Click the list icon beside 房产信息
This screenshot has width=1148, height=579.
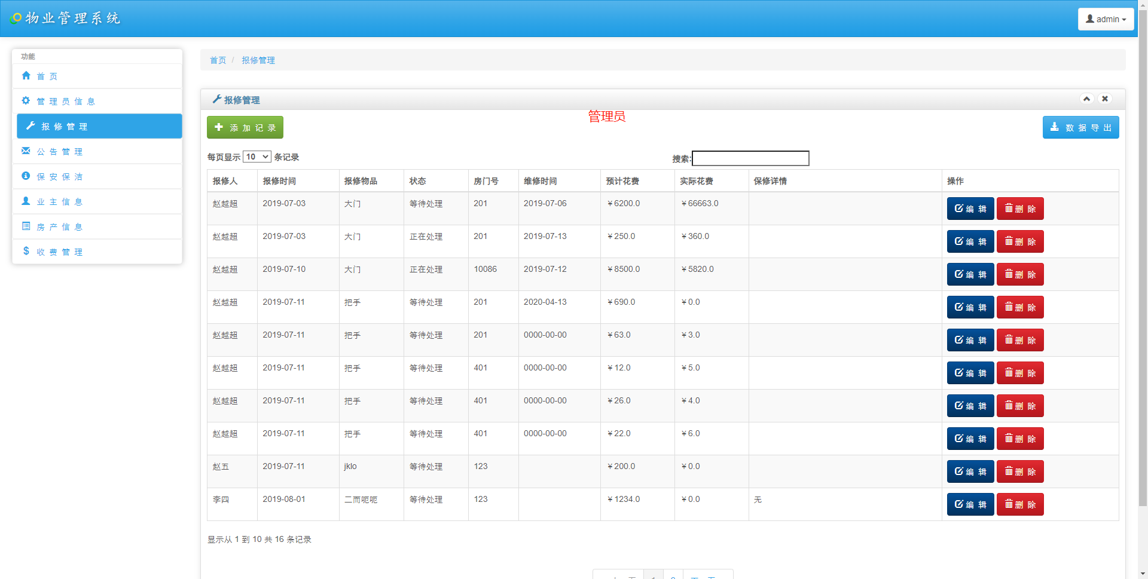click(x=26, y=226)
